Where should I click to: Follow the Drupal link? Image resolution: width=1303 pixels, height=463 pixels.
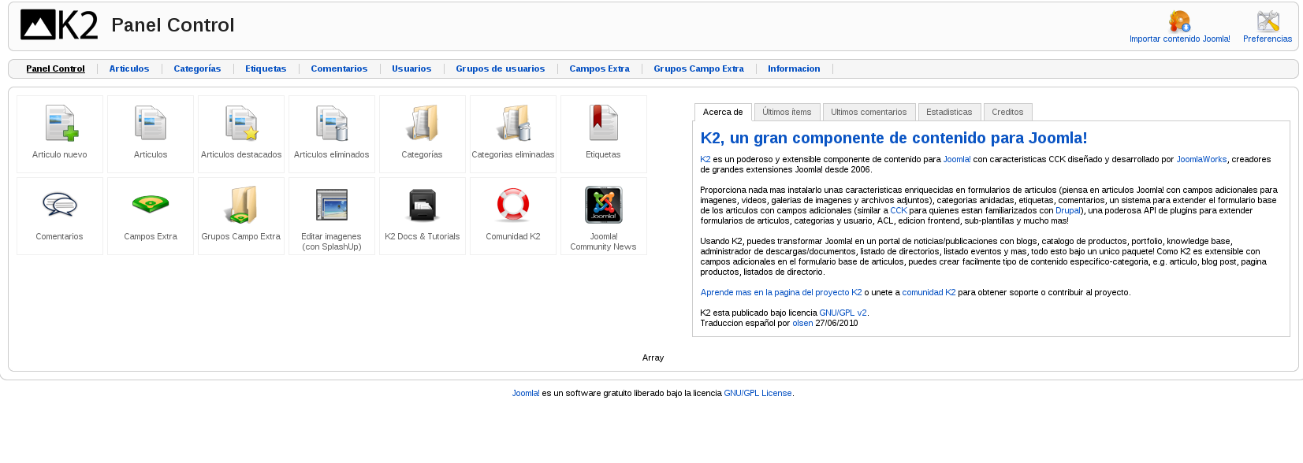(1068, 211)
